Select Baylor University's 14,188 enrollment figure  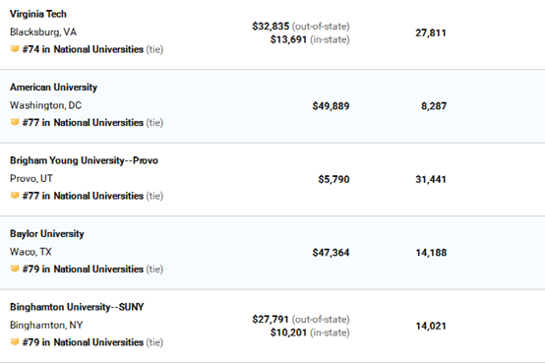[x=431, y=253]
